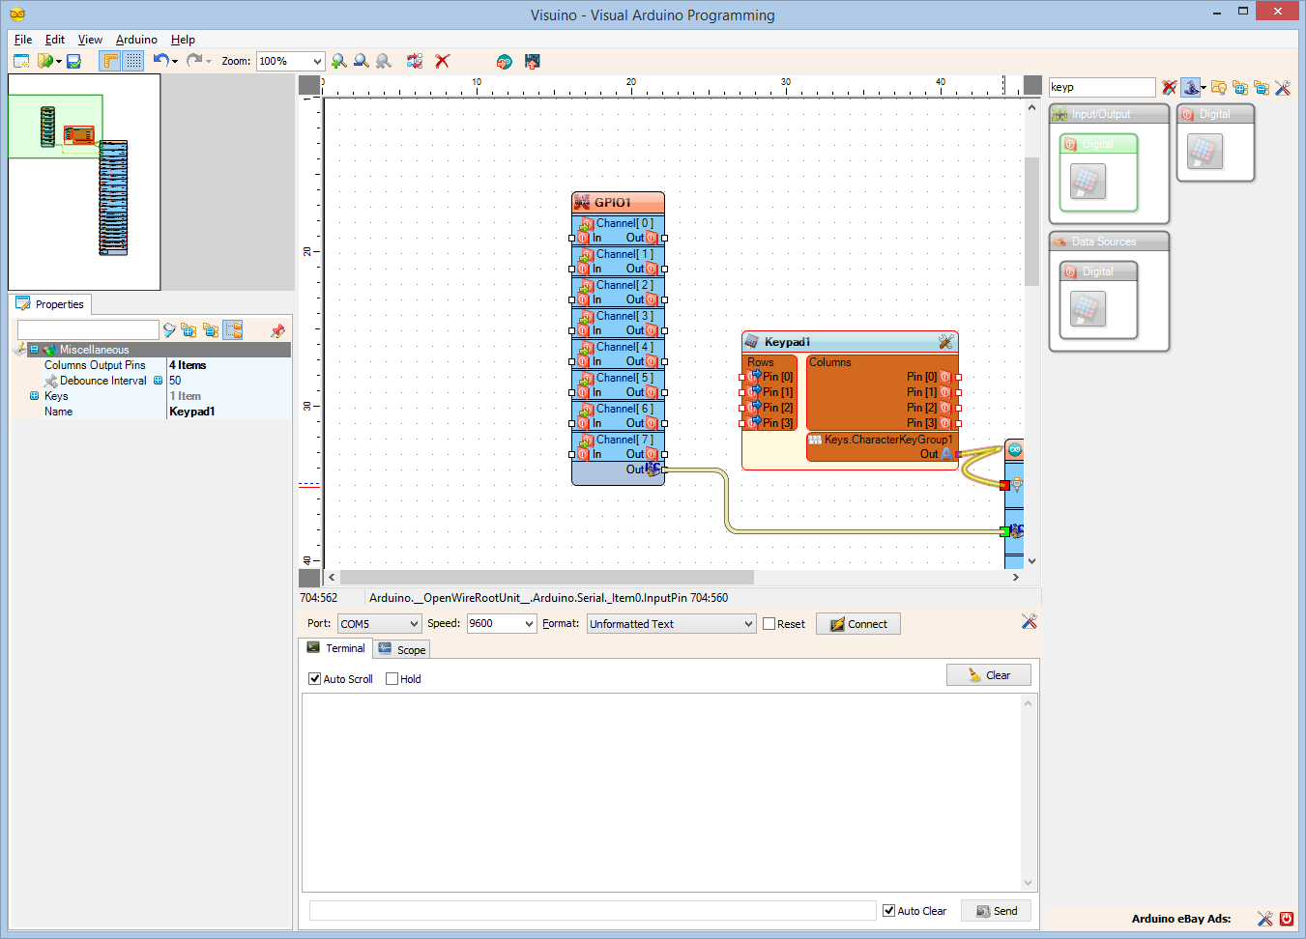The height and width of the screenshot is (939, 1306).
Task: Click the Clear button in the Terminal
Action: 988,674
